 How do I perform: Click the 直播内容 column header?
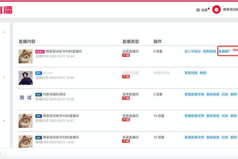[x=27, y=42]
